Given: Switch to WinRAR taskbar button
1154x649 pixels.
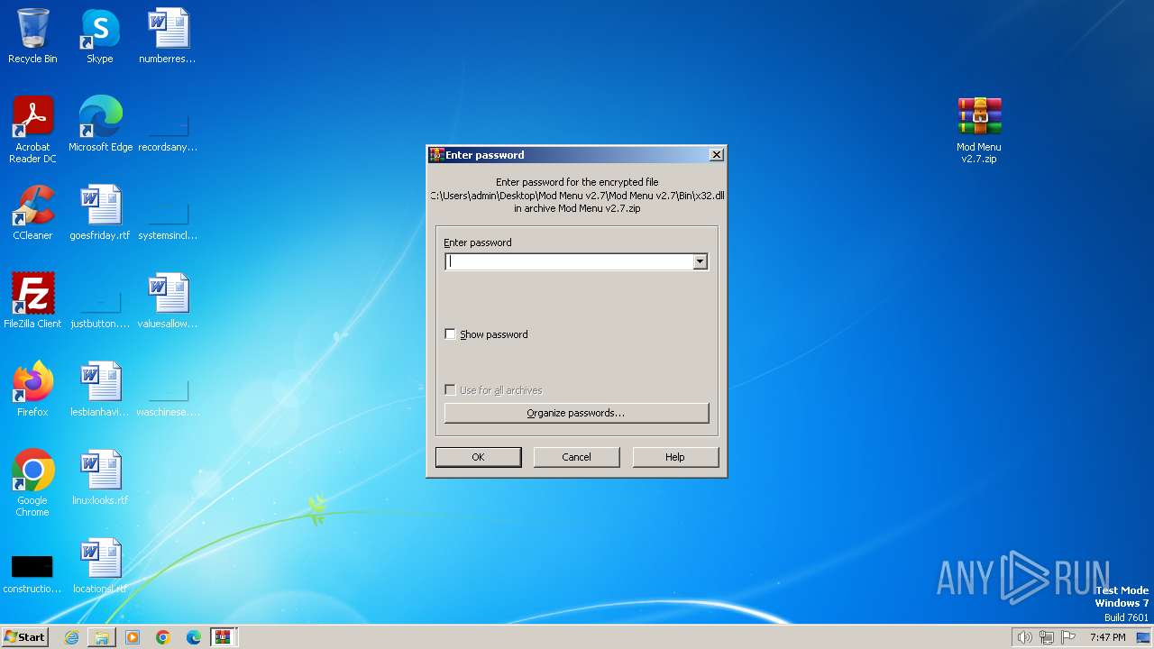Looking at the screenshot, I should pyautogui.click(x=223, y=637).
